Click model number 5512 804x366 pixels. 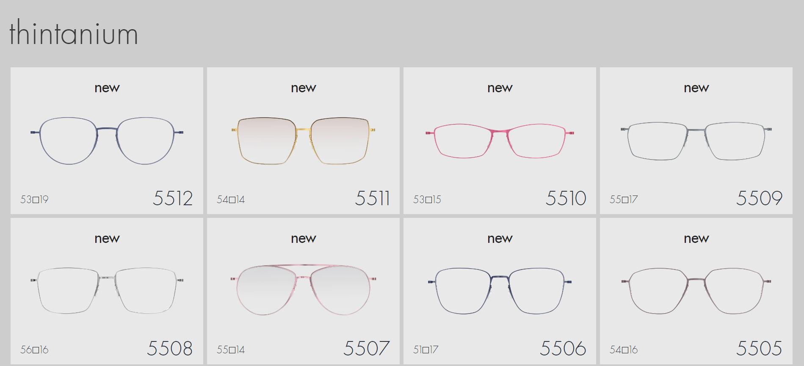point(173,198)
